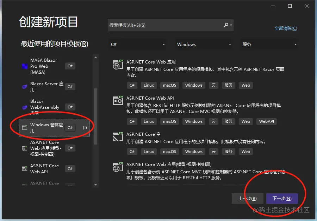This screenshot has height=221, width=317.
Task: Select recent ASP.NET Core Web API template
Action: [x=55, y=169]
